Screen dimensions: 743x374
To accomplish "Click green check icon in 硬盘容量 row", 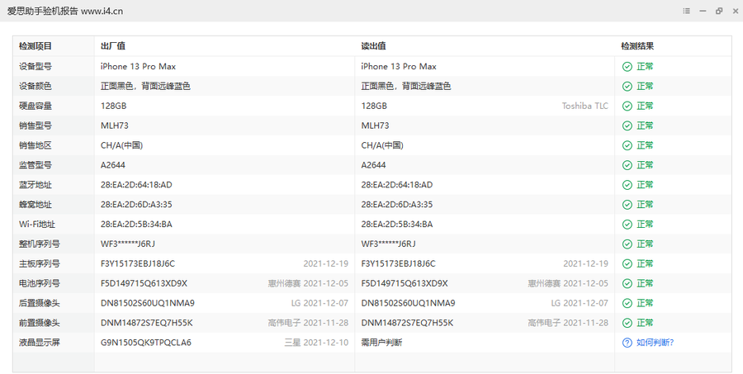I will coord(627,106).
